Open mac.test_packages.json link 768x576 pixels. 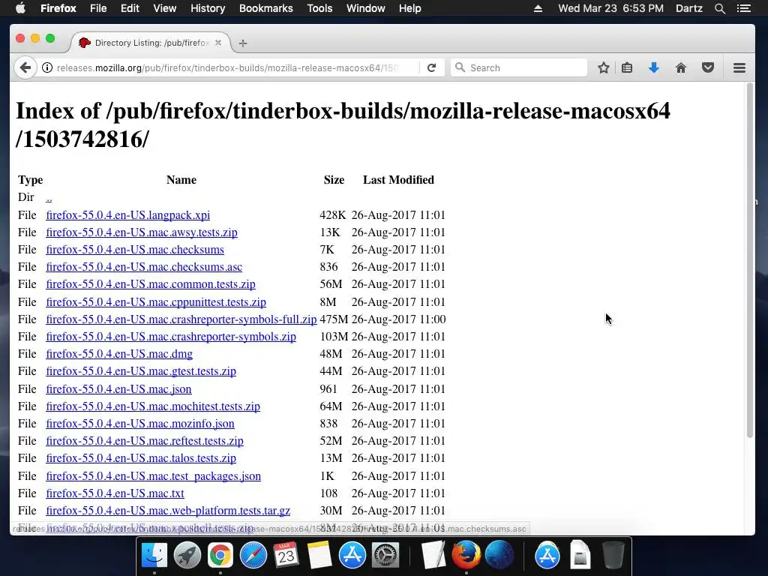(x=153, y=476)
